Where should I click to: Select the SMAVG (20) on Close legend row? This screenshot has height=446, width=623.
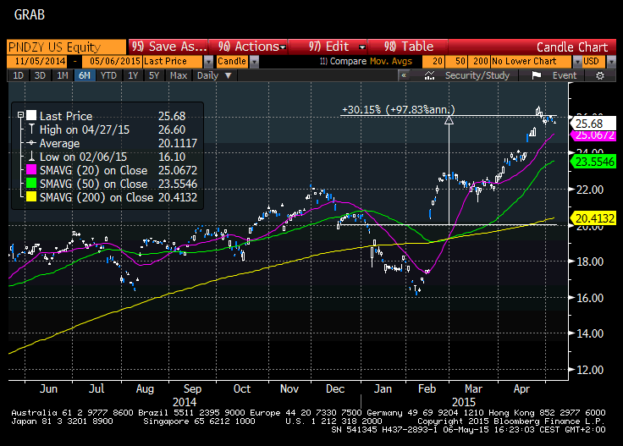coord(112,170)
